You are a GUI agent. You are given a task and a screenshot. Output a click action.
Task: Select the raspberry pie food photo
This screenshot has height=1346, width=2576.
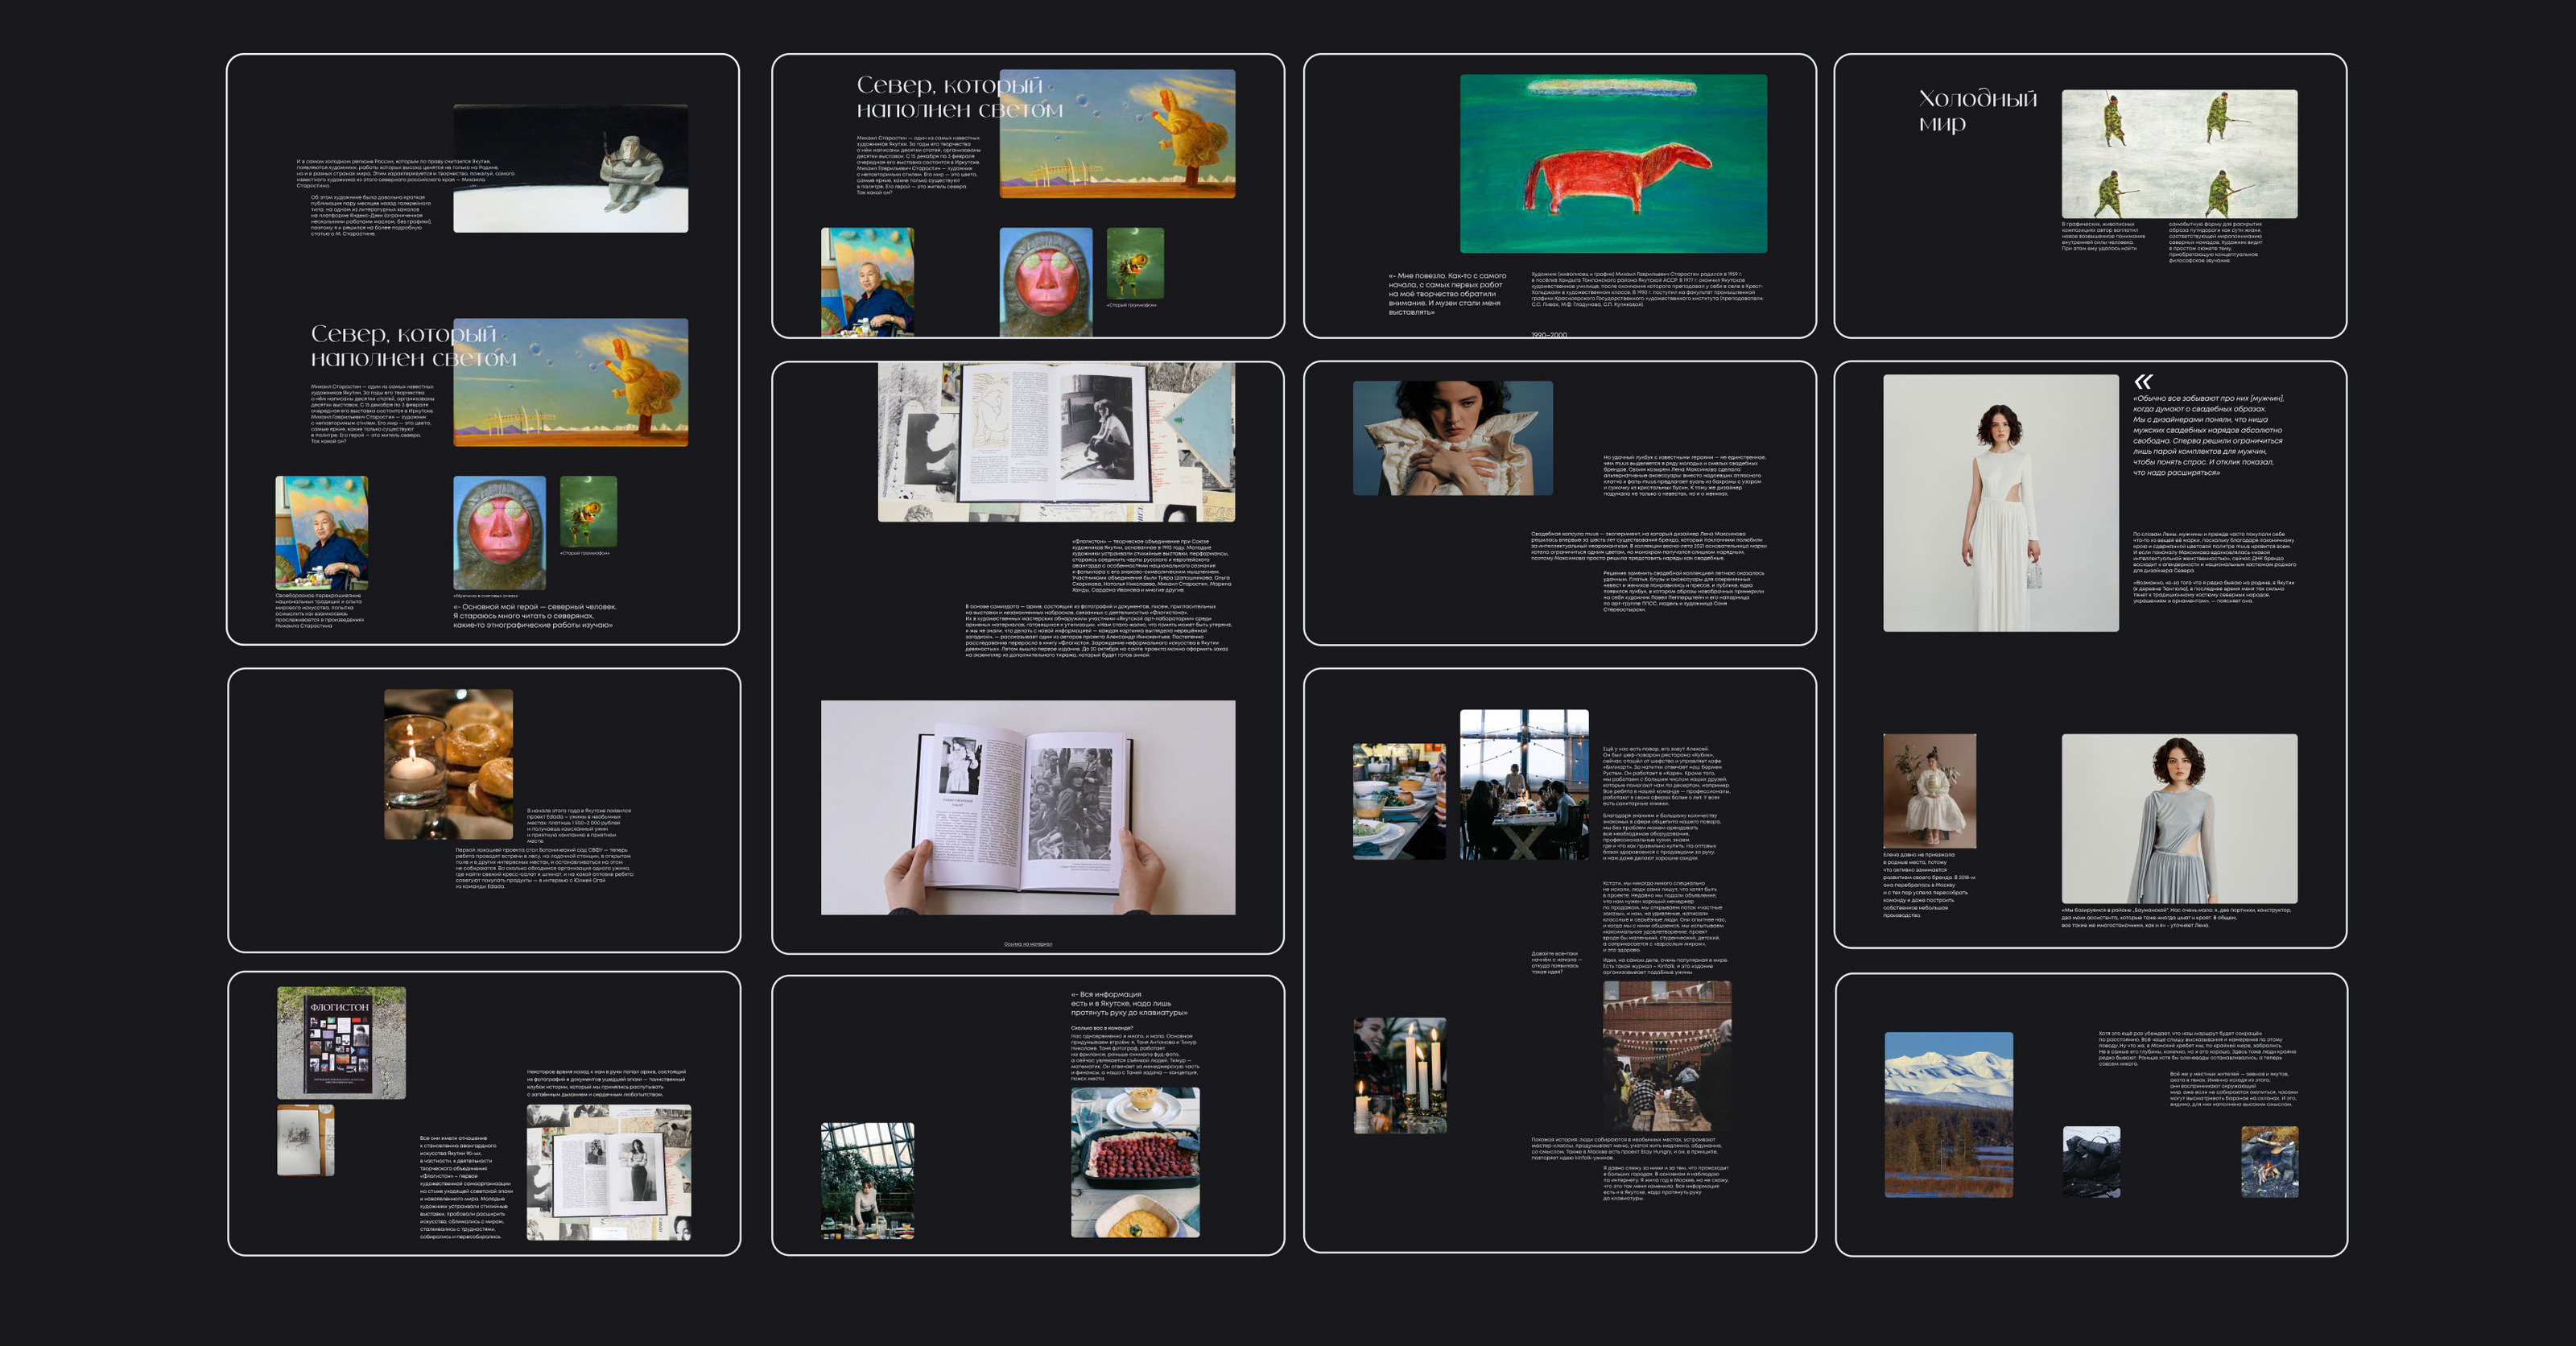pos(1135,1162)
